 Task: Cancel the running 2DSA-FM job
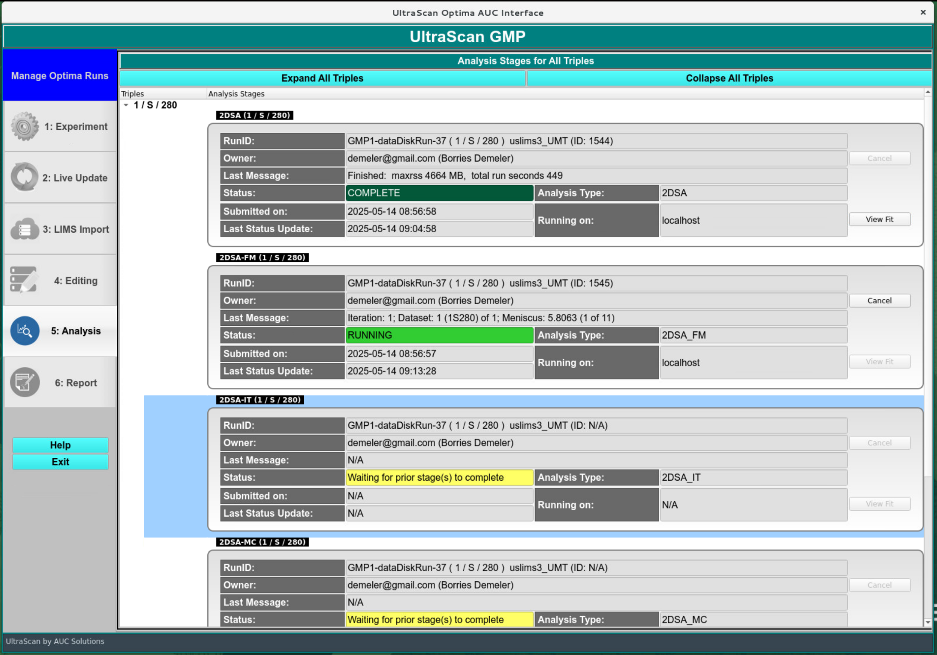pos(879,300)
